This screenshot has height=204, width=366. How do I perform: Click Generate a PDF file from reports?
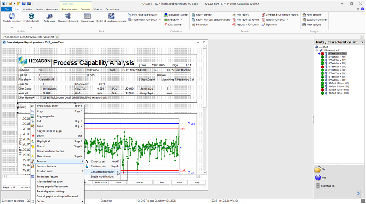[280, 14]
